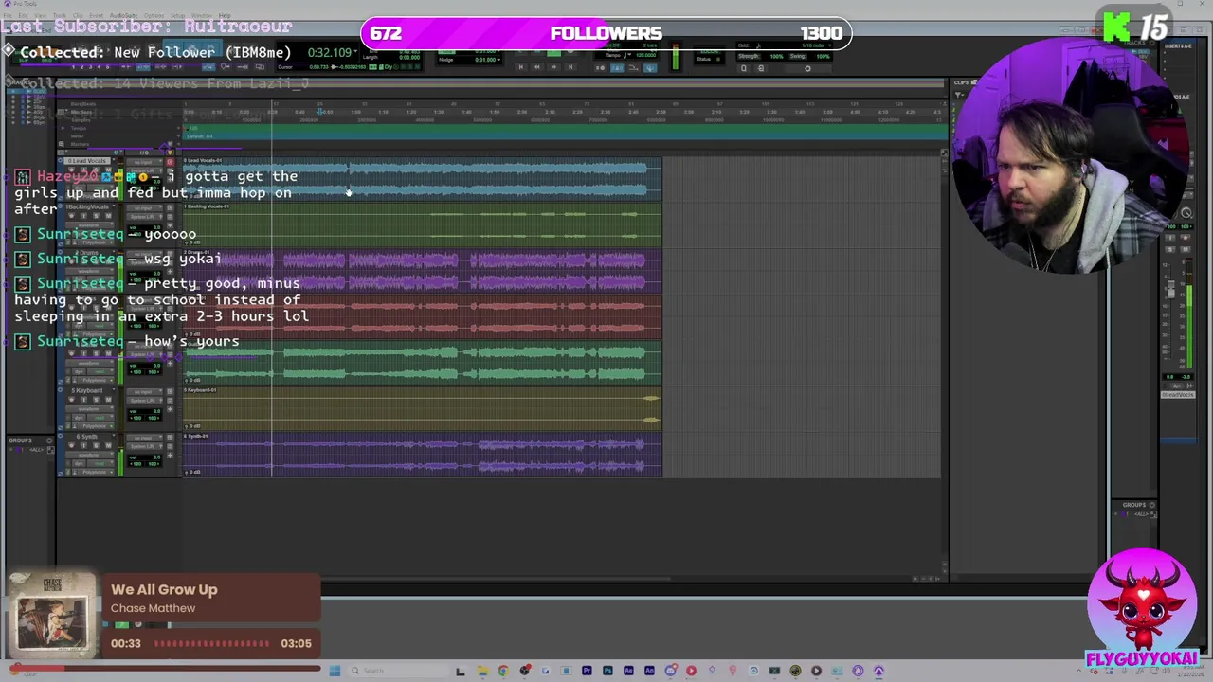
Task: Click the Return to Zero transport button
Action: pyautogui.click(x=521, y=67)
